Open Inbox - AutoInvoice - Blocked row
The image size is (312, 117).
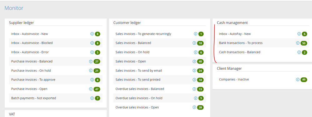(x=56, y=43)
